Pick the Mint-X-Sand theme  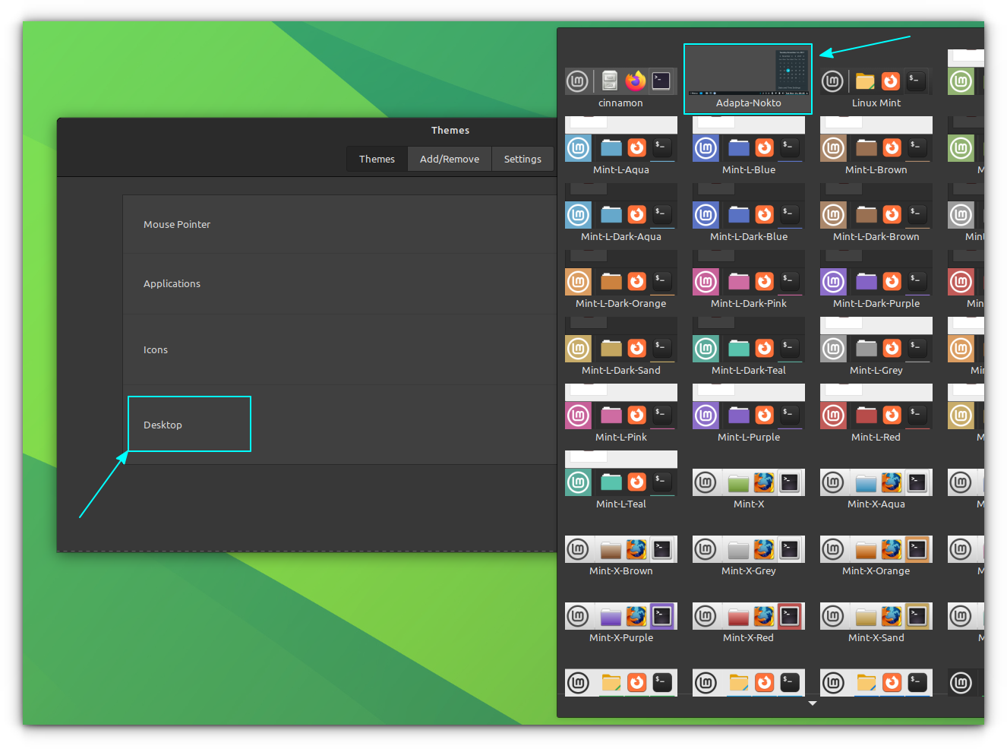[876, 615]
